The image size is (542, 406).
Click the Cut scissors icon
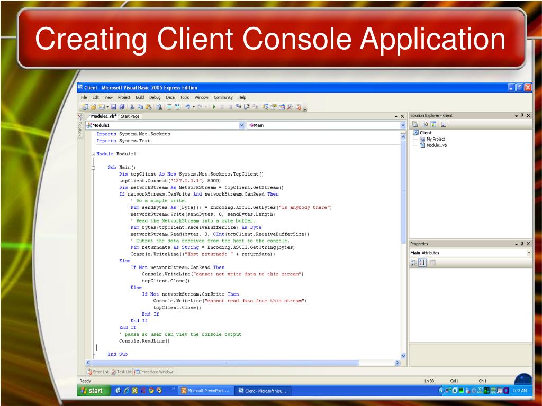(132, 107)
